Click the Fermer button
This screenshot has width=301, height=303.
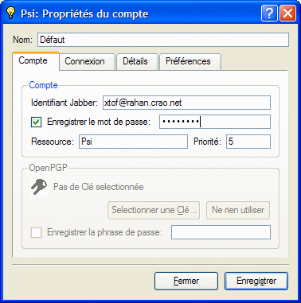click(x=186, y=281)
